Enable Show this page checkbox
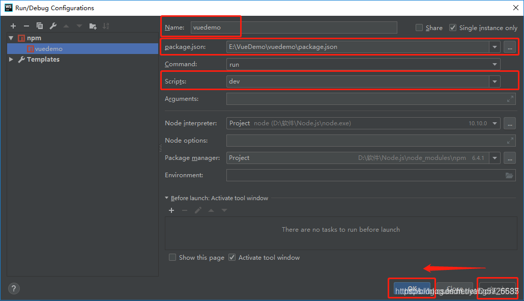 click(172, 257)
